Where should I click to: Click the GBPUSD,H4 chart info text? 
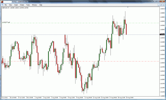point(15,8)
